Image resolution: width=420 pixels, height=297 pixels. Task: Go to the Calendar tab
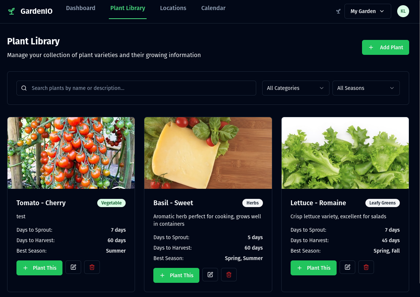pos(213,8)
